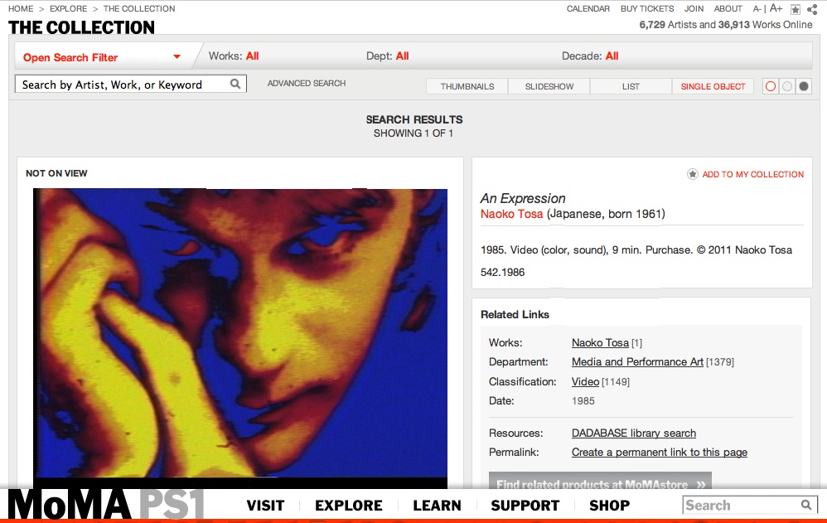The image size is (827, 523).
Task: Click THE COLLECTION page heading
Action: click(x=82, y=27)
